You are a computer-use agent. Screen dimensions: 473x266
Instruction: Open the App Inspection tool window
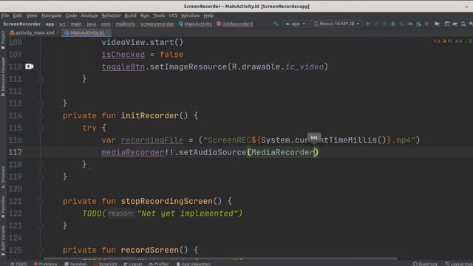pos(194,264)
